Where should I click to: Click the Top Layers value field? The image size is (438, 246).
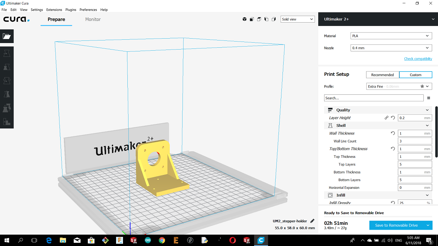pyautogui.click(x=415, y=164)
